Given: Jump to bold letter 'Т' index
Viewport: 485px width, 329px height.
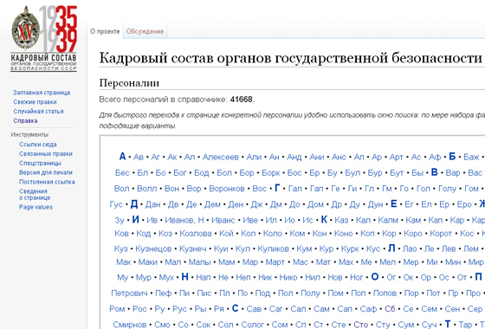Looking at the screenshot, I should (x=448, y=324).
